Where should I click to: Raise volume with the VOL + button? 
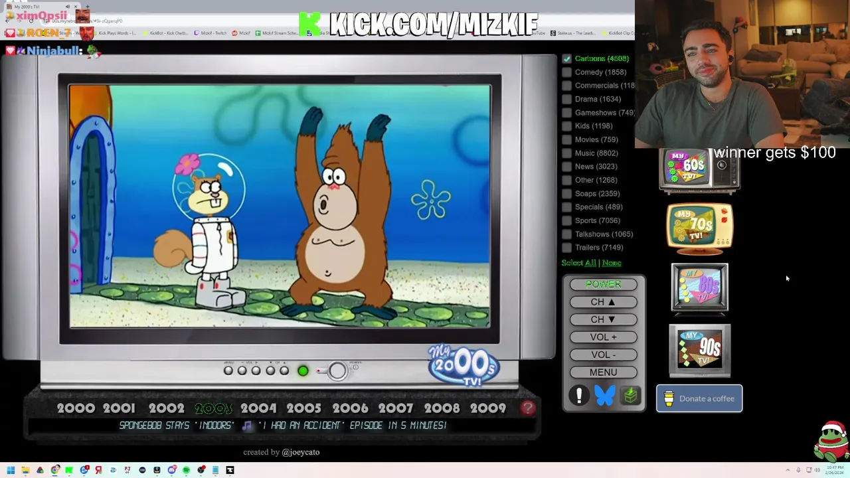click(x=603, y=337)
